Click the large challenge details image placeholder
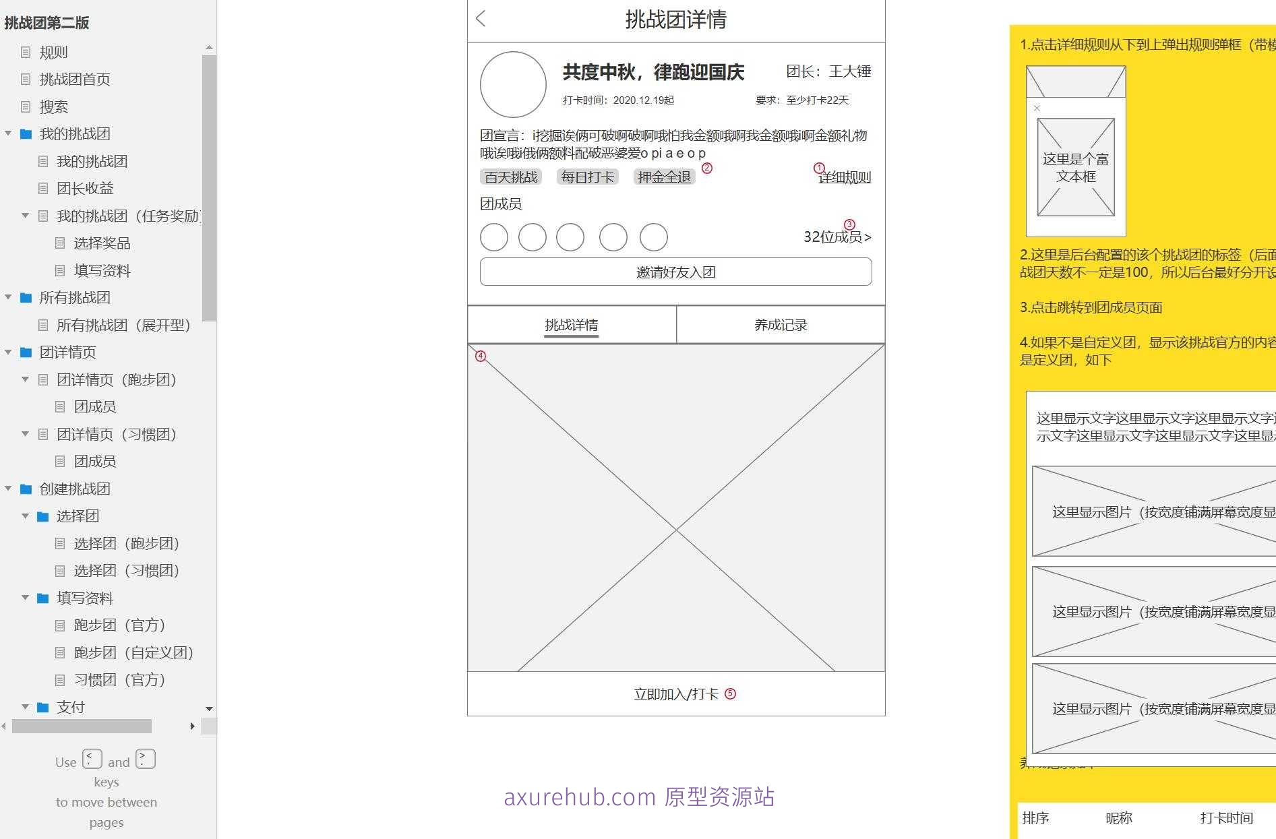This screenshot has height=839, width=1276. point(676,507)
